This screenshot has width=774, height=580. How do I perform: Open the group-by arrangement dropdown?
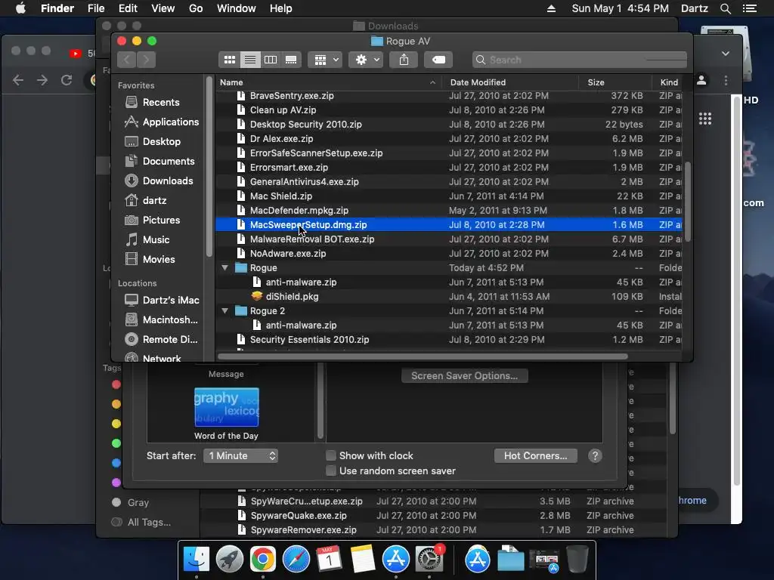click(x=325, y=60)
